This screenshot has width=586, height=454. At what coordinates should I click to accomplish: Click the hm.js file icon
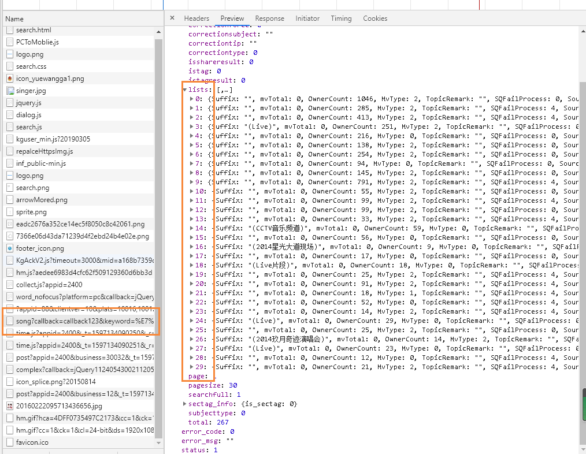(10, 273)
